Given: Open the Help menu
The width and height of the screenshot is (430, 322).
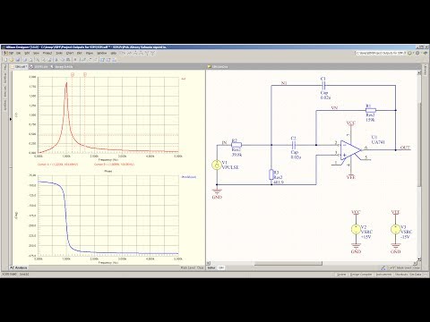Looking at the screenshot, I should point(114,53).
